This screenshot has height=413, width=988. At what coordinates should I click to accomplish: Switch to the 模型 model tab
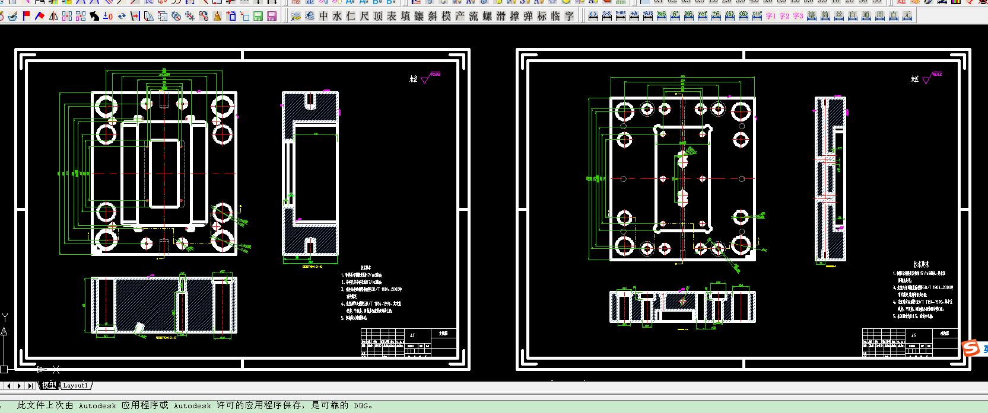49,385
